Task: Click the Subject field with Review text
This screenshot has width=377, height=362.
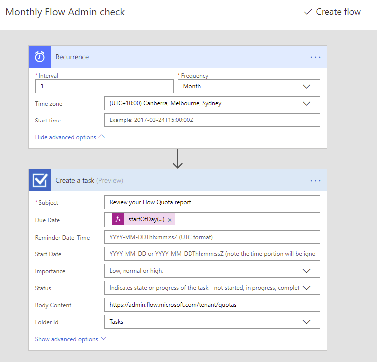Action: click(212, 202)
